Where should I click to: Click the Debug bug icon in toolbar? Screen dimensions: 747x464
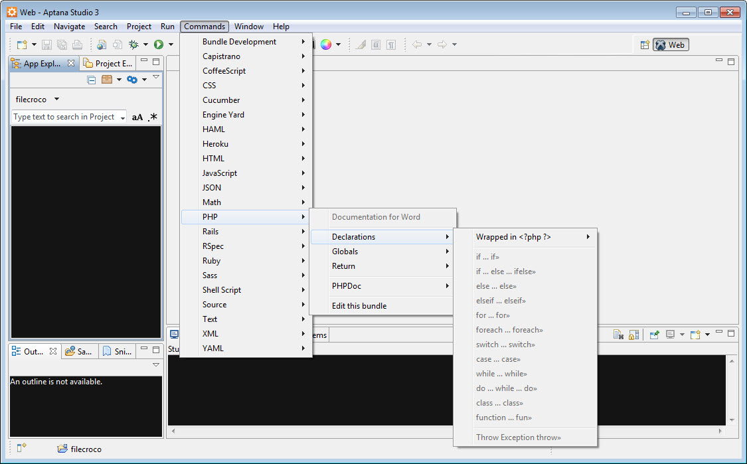tap(133, 44)
